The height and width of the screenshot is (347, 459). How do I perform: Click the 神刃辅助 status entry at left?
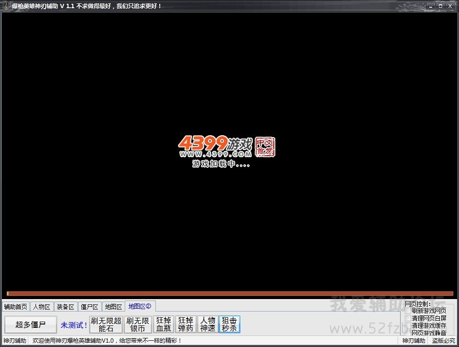pos(15,341)
